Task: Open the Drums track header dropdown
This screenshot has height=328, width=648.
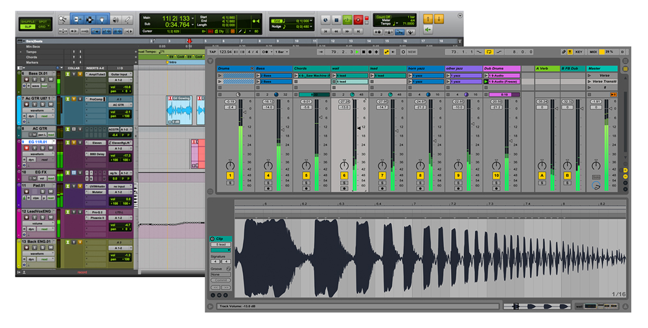Action: click(251, 68)
